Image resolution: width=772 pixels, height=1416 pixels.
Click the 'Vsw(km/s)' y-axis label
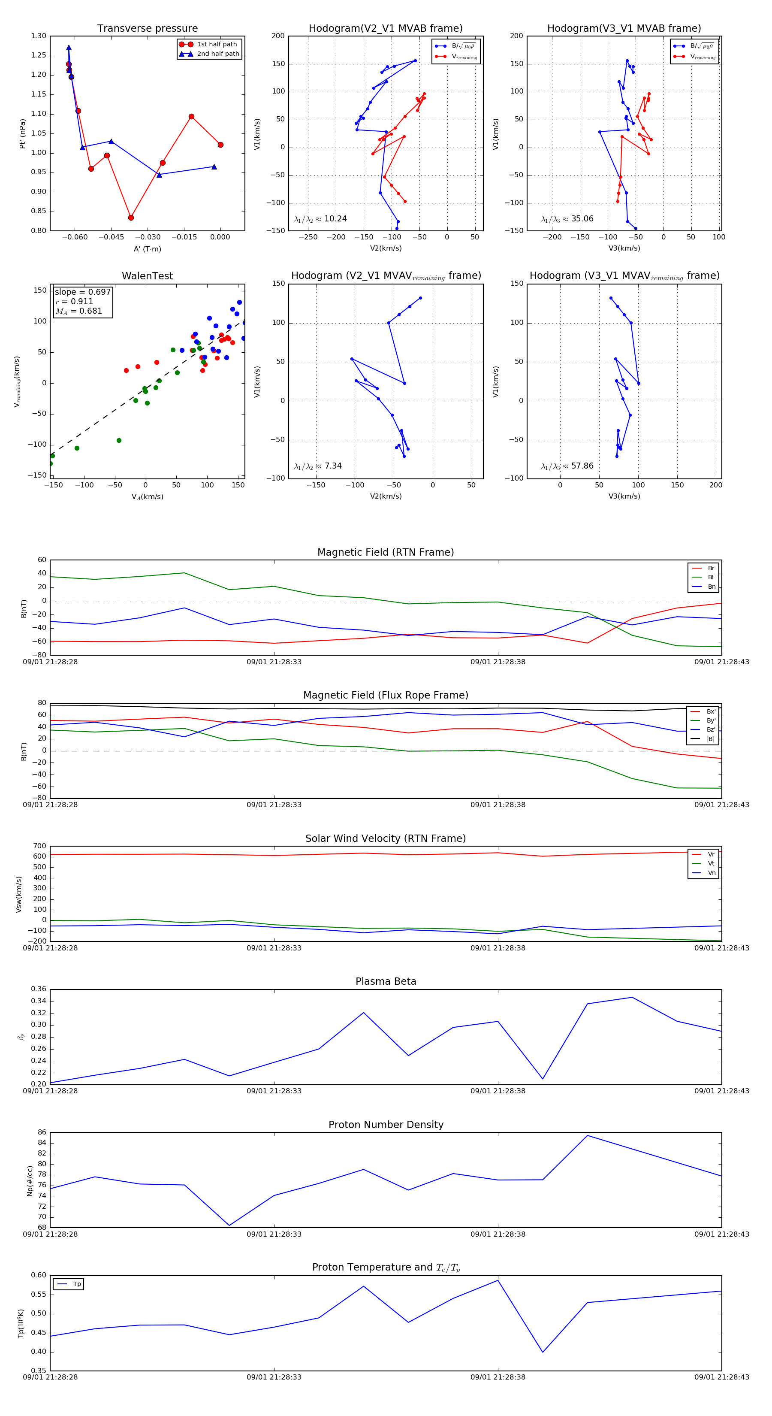(19, 894)
